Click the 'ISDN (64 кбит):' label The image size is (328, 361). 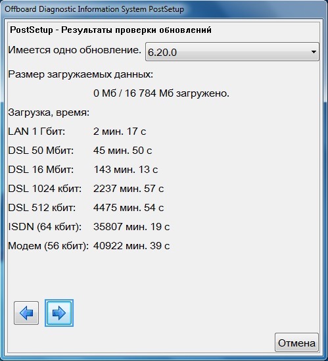point(45,227)
